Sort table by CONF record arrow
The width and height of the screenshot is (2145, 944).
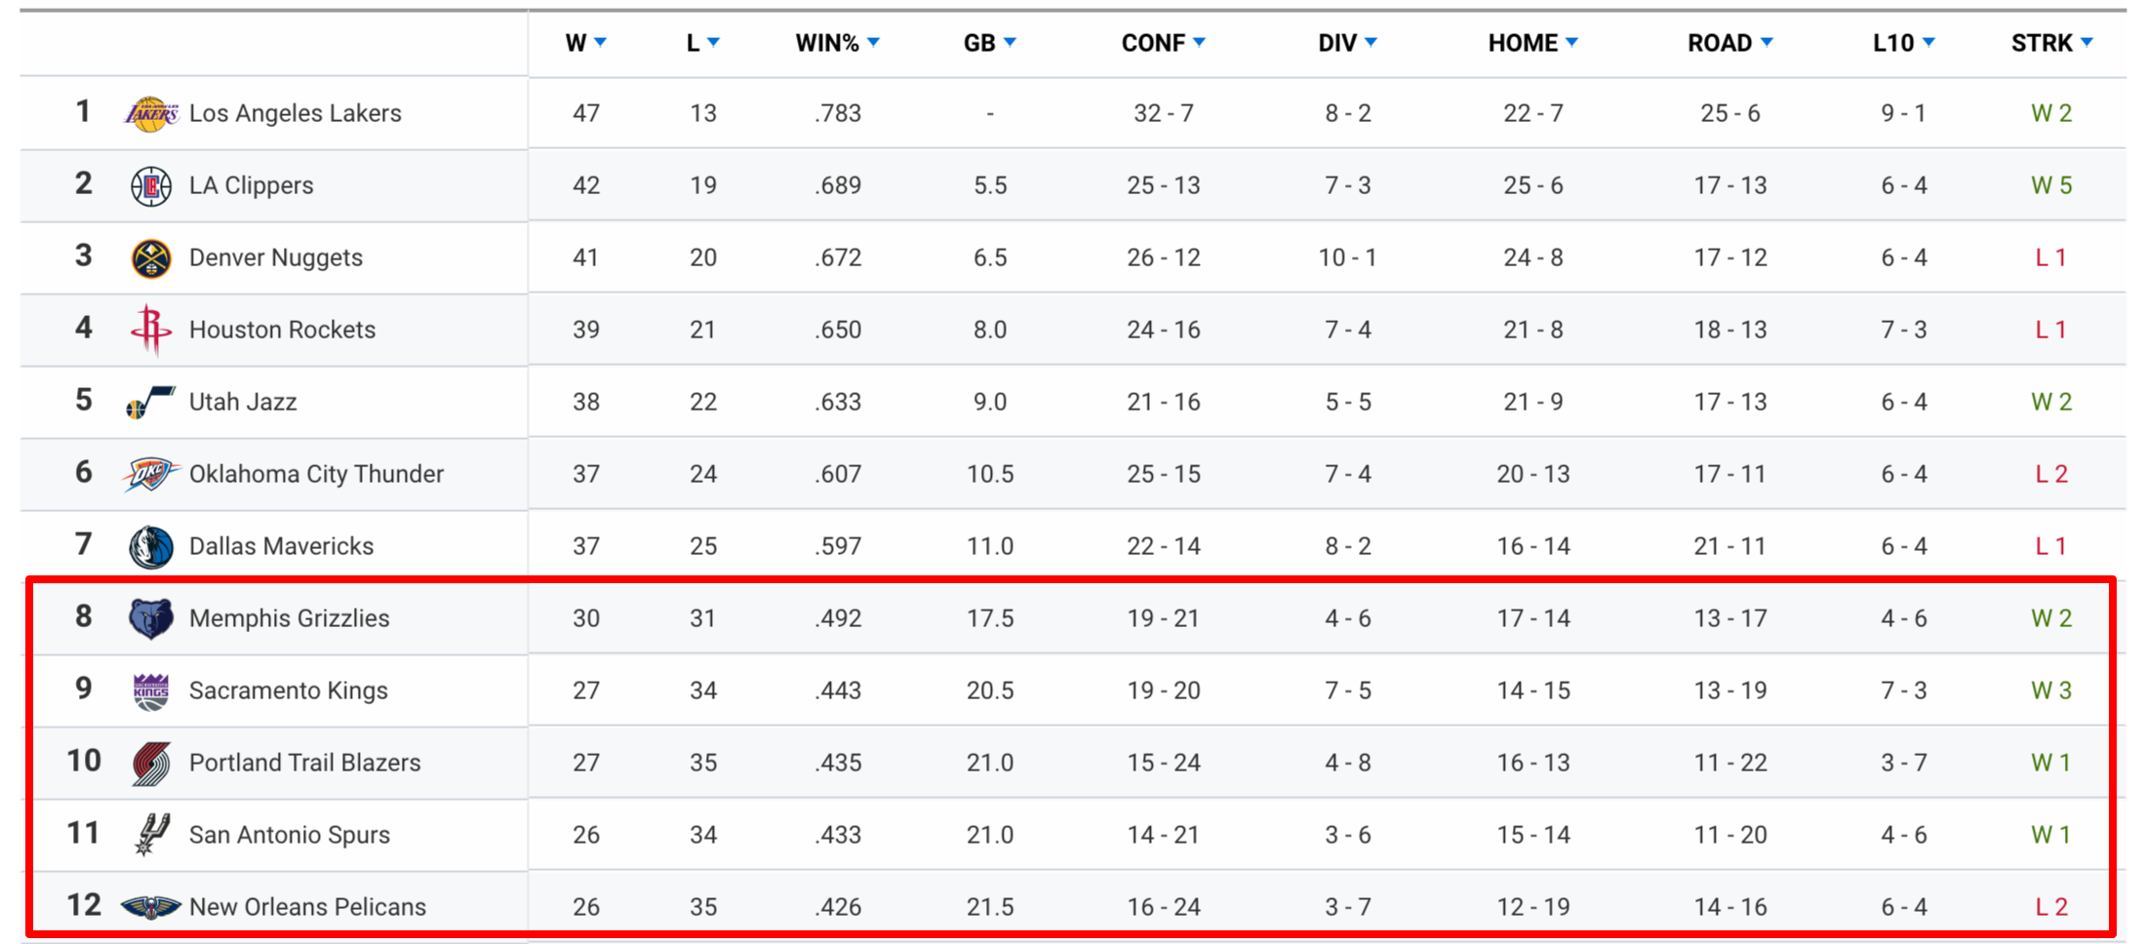click(1200, 43)
